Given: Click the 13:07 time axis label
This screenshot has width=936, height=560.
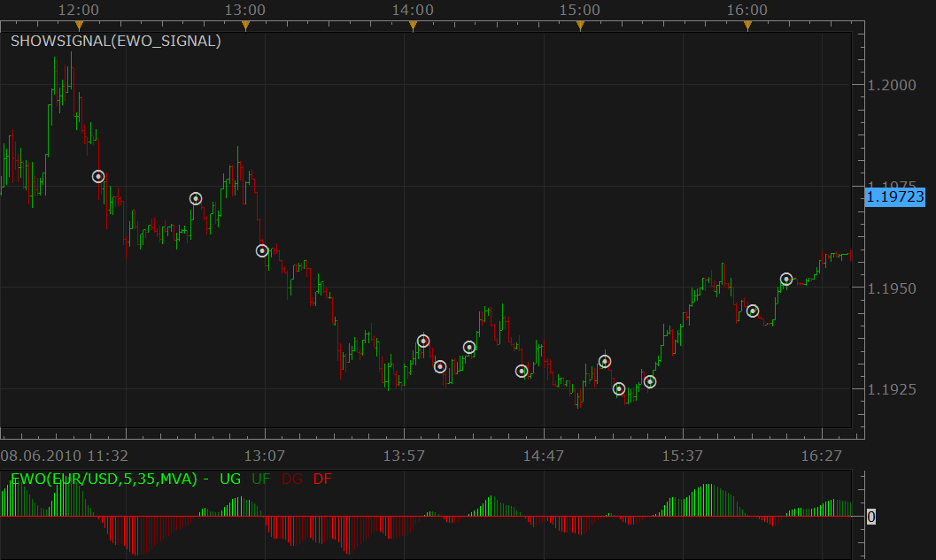Looking at the screenshot, I should [x=265, y=456].
